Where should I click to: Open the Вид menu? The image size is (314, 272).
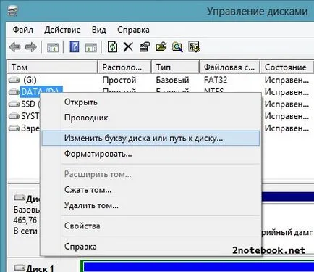pyautogui.click(x=99, y=30)
